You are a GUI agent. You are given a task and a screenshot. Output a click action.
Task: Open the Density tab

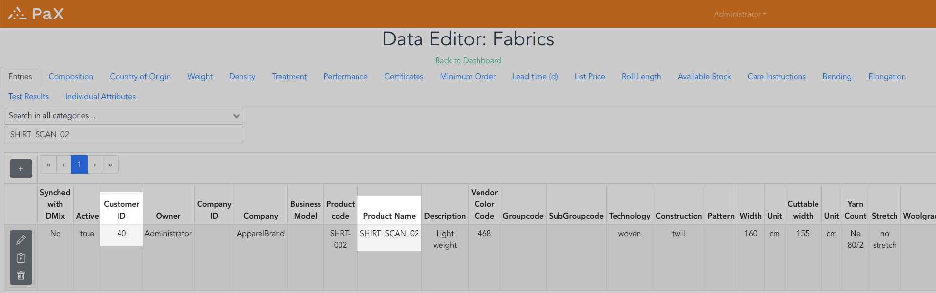(x=242, y=77)
